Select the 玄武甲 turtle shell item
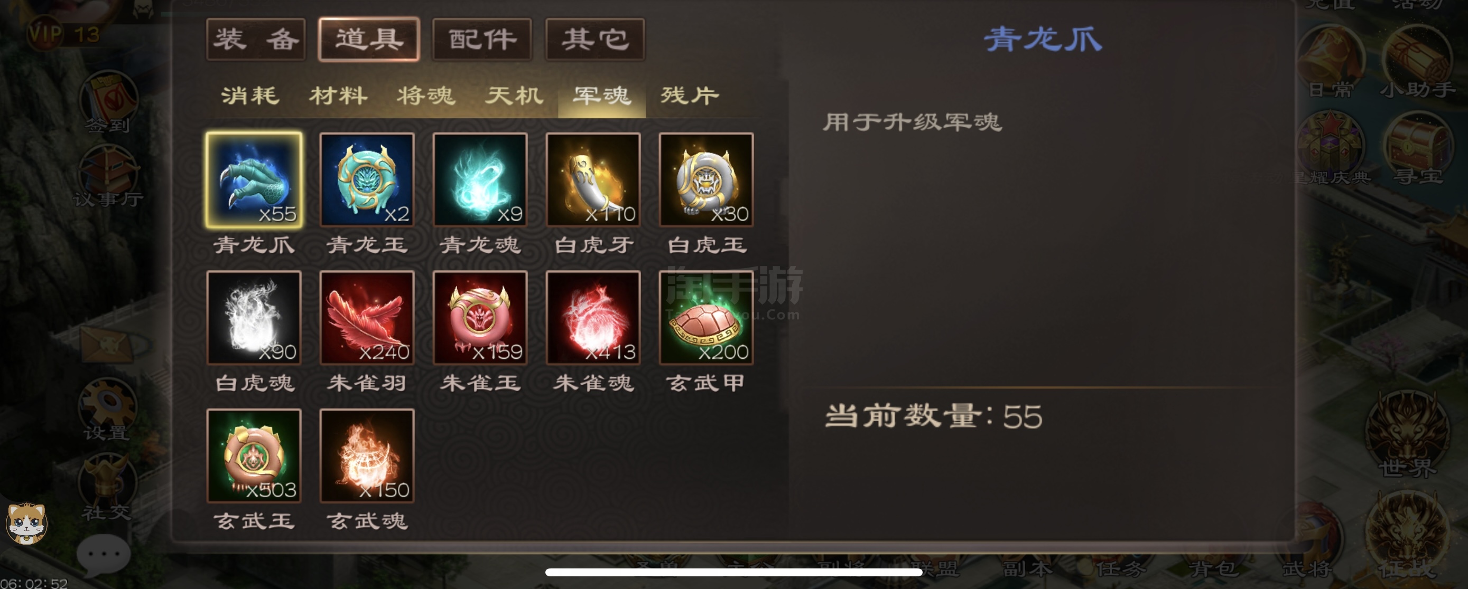Viewport: 1468px width, 589px height. tap(706, 318)
